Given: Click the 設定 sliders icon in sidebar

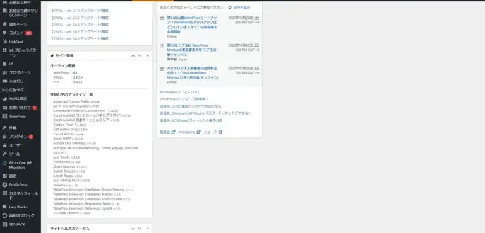Looking at the screenshot, I should (x=4, y=176).
